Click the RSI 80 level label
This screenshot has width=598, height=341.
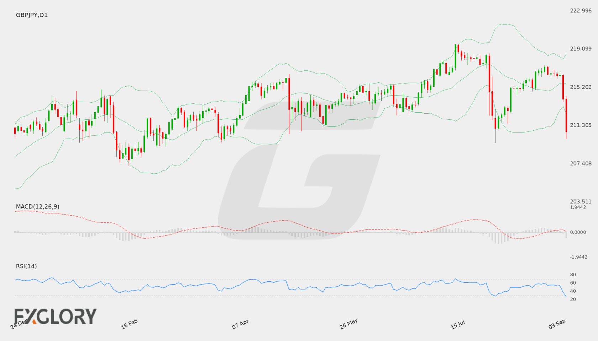(573, 275)
